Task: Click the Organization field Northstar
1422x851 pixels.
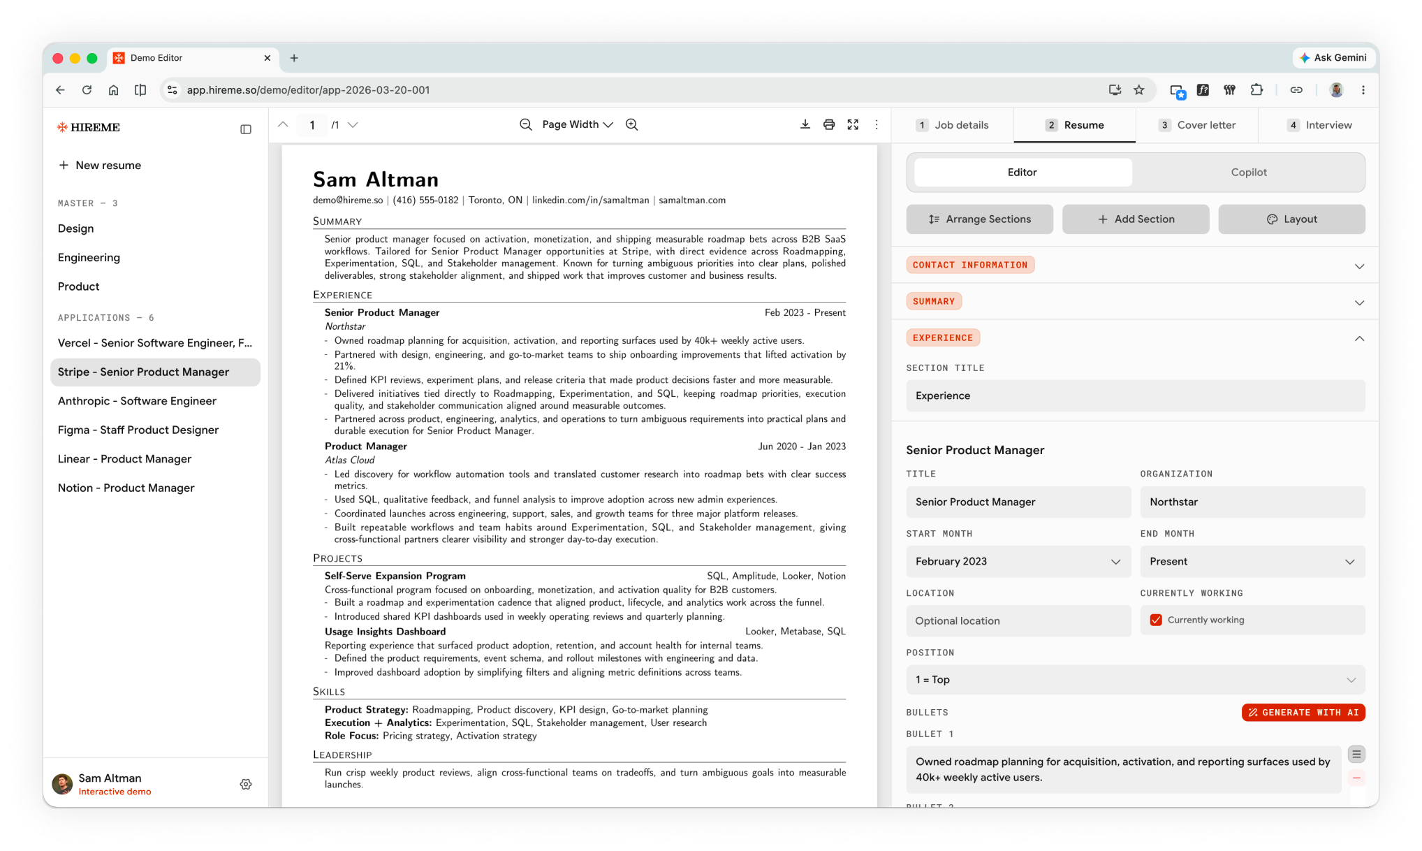Action: pos(1252,502)
